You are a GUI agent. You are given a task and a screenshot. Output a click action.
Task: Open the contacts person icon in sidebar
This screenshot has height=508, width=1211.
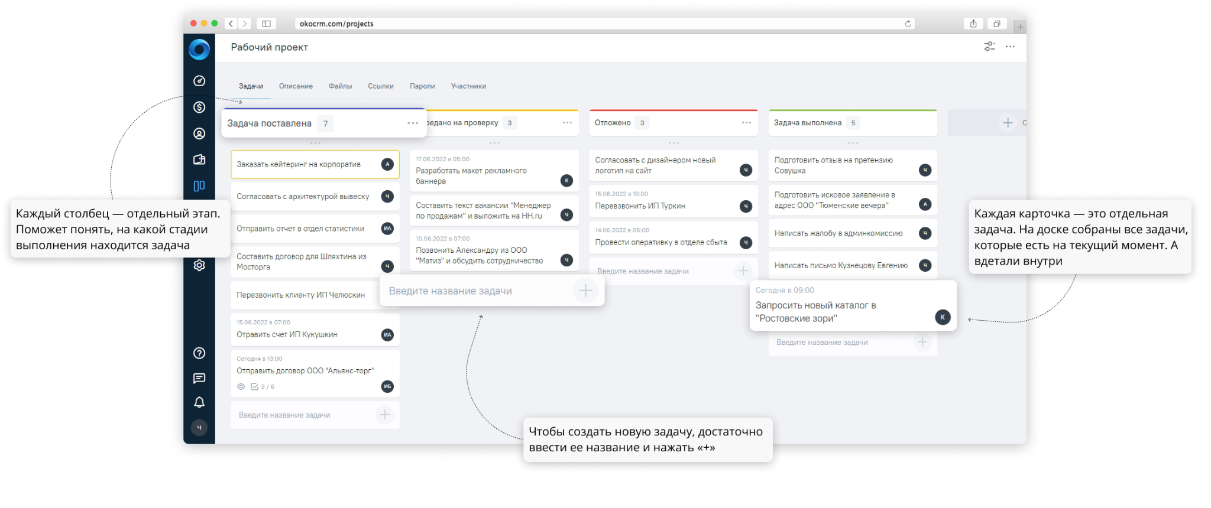(199, 133)
